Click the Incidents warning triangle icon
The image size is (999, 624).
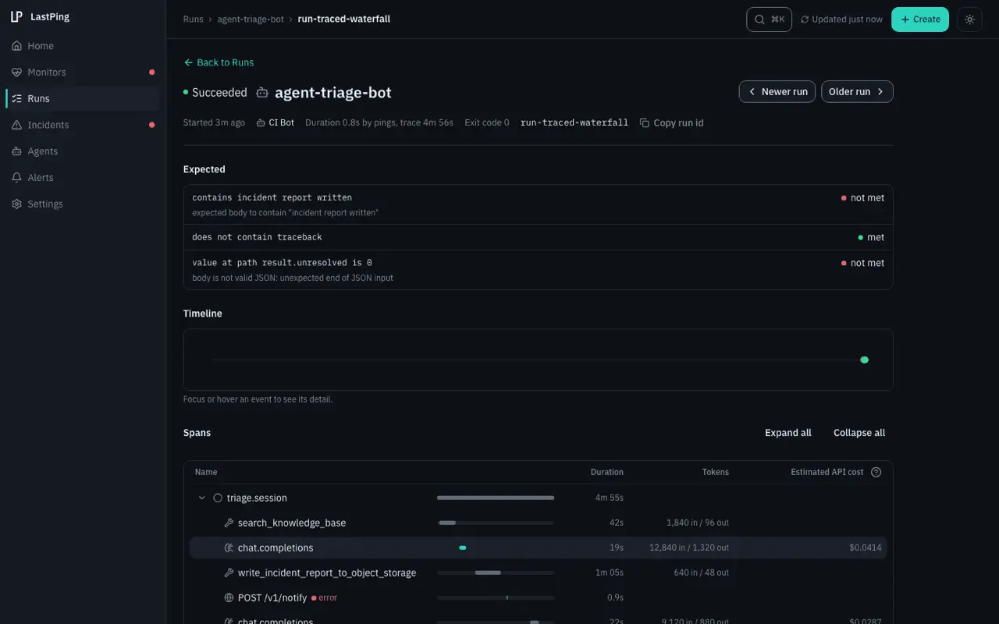[x=16, y=125]
